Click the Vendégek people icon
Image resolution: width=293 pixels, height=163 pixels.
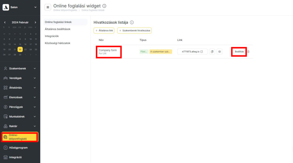(5, 78)
